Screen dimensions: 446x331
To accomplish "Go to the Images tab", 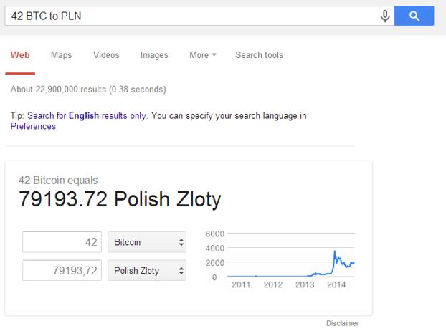I will click(x=154, y=55).
